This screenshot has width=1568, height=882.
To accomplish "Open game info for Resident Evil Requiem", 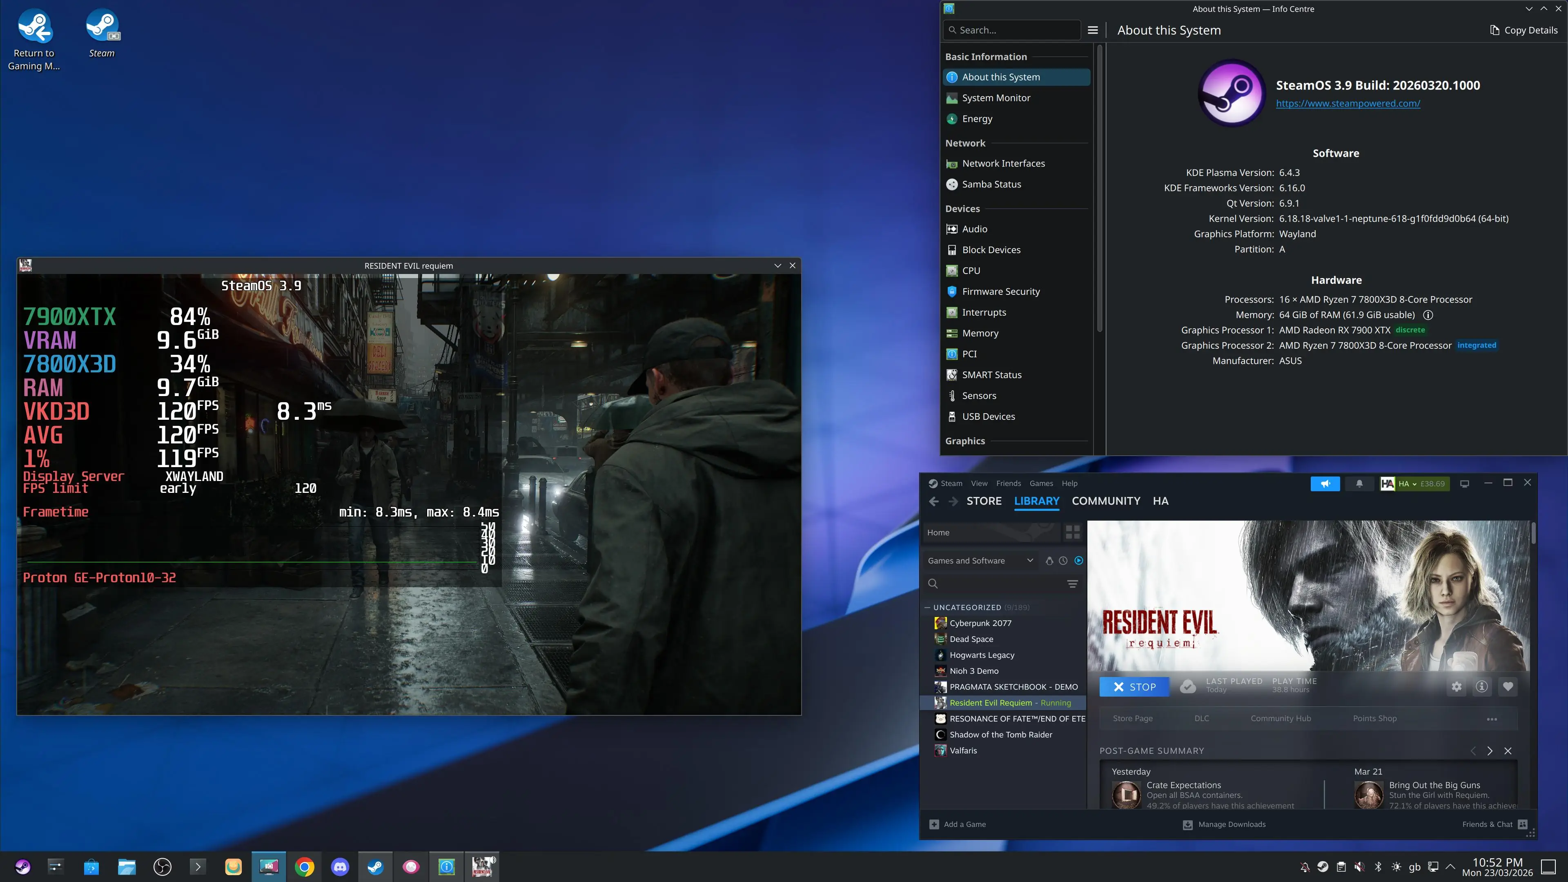I will 1481,686.
